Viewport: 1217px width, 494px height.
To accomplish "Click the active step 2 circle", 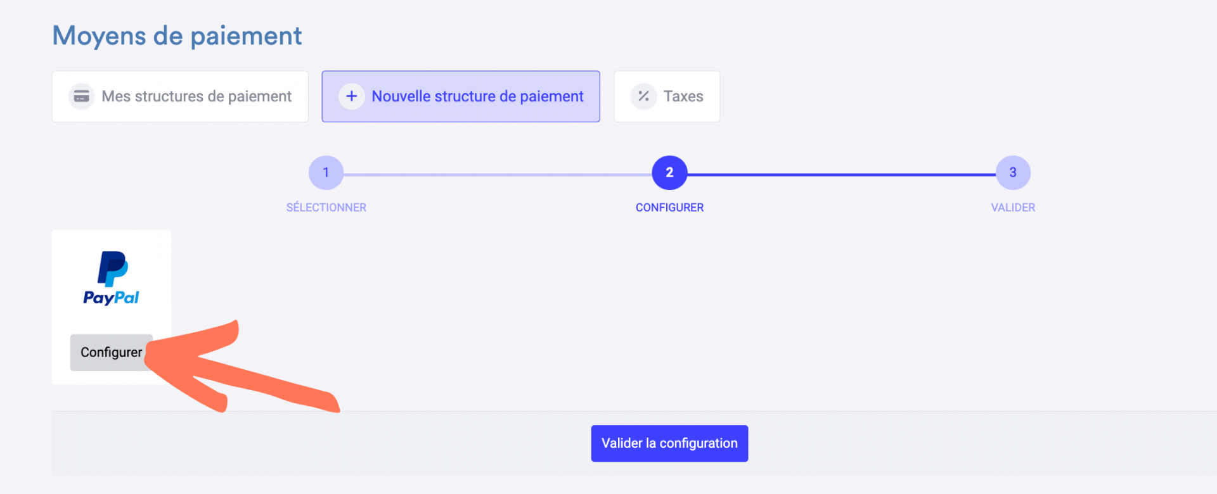I will click(x=669, y=172).
